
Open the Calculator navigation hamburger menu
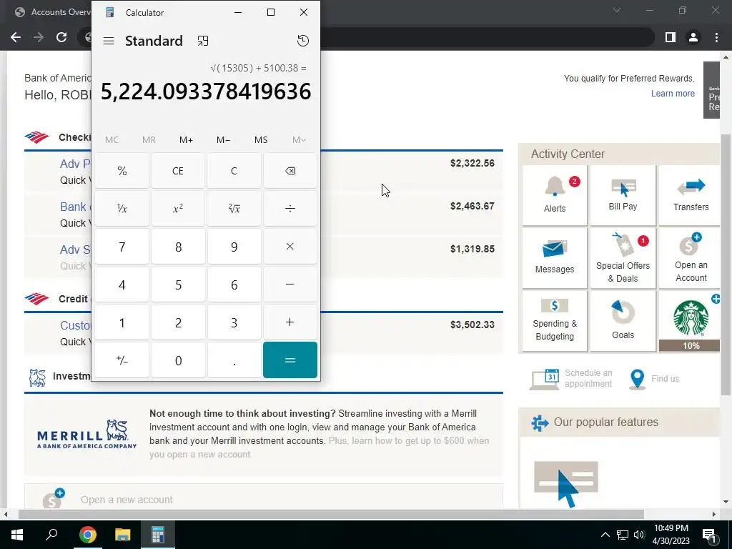pyautogui.click(x=109, y=41)
